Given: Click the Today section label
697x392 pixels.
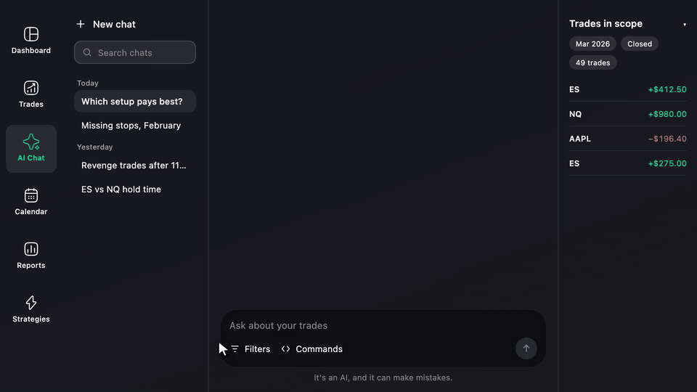Looking at the screenshot, I should [x=88, y=83].
